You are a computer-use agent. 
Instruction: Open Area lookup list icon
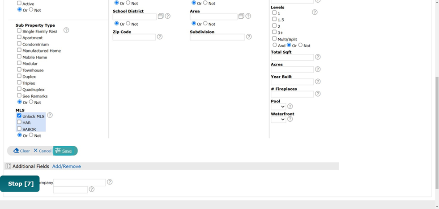click(241, 16)
